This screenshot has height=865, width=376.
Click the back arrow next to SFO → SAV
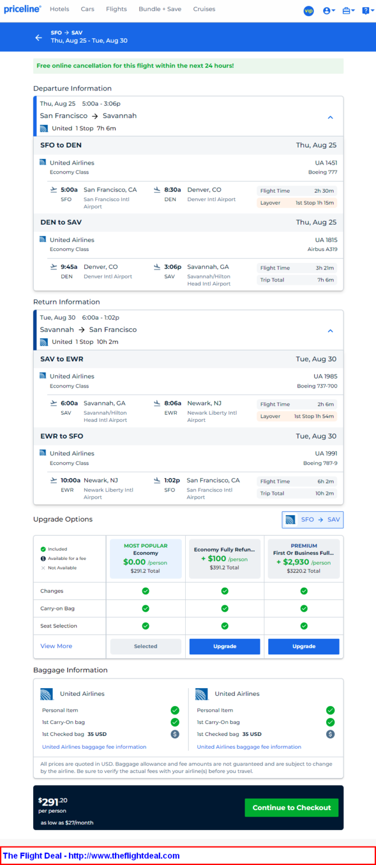(39, 38)
